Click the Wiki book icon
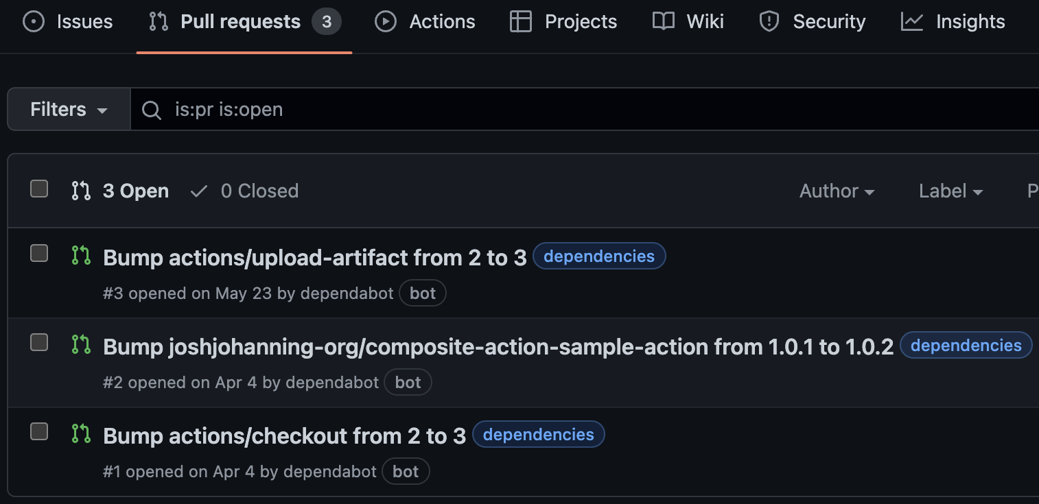The height and width of the screenshot is (504, 1039). pyautogui.click(x=663, y=22)
